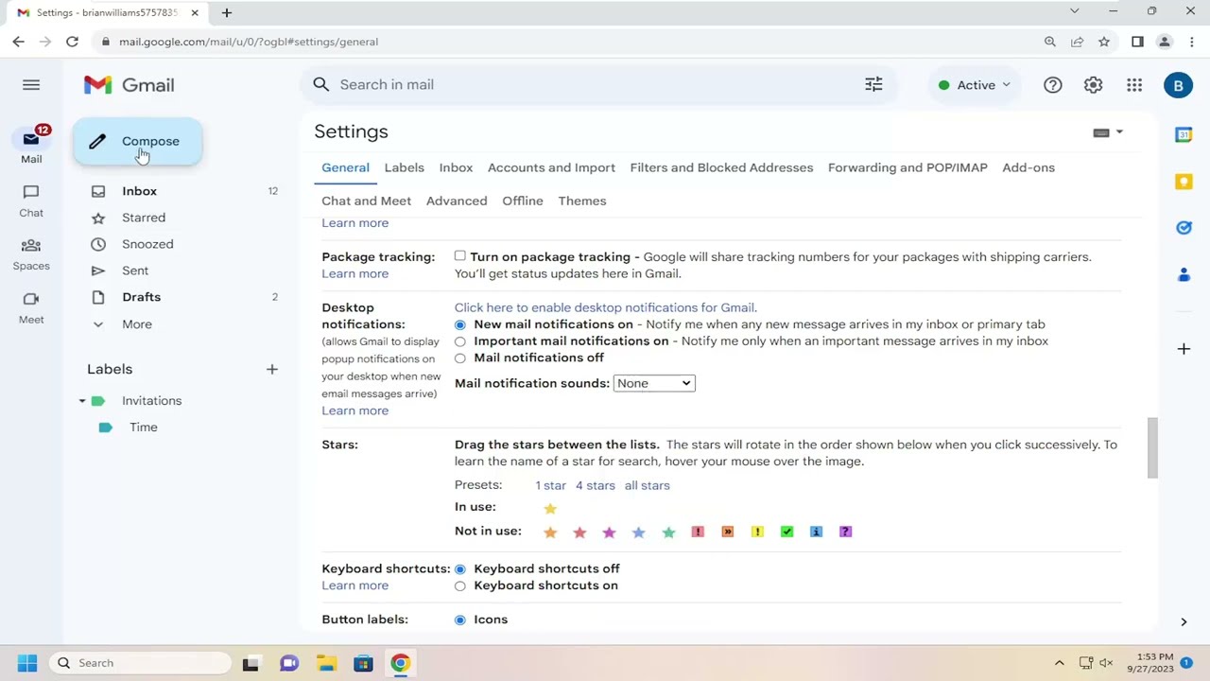Image resolution: width=1210 pixels, height=681 pixels.
Task: Show hidden system tray icons
Action: (x=1059, y=663)
